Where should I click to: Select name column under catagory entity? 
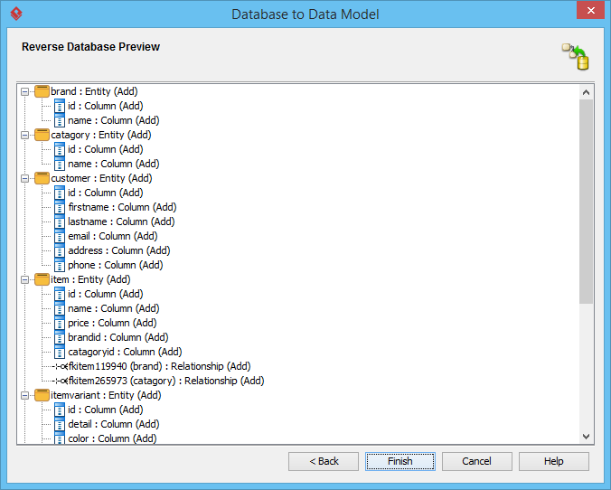tap(113, 164)
